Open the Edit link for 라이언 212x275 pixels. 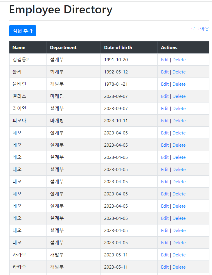click(165, 109)
